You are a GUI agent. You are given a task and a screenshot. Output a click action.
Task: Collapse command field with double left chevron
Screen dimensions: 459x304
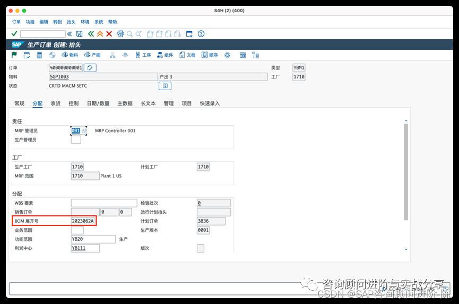click(70, 34)
